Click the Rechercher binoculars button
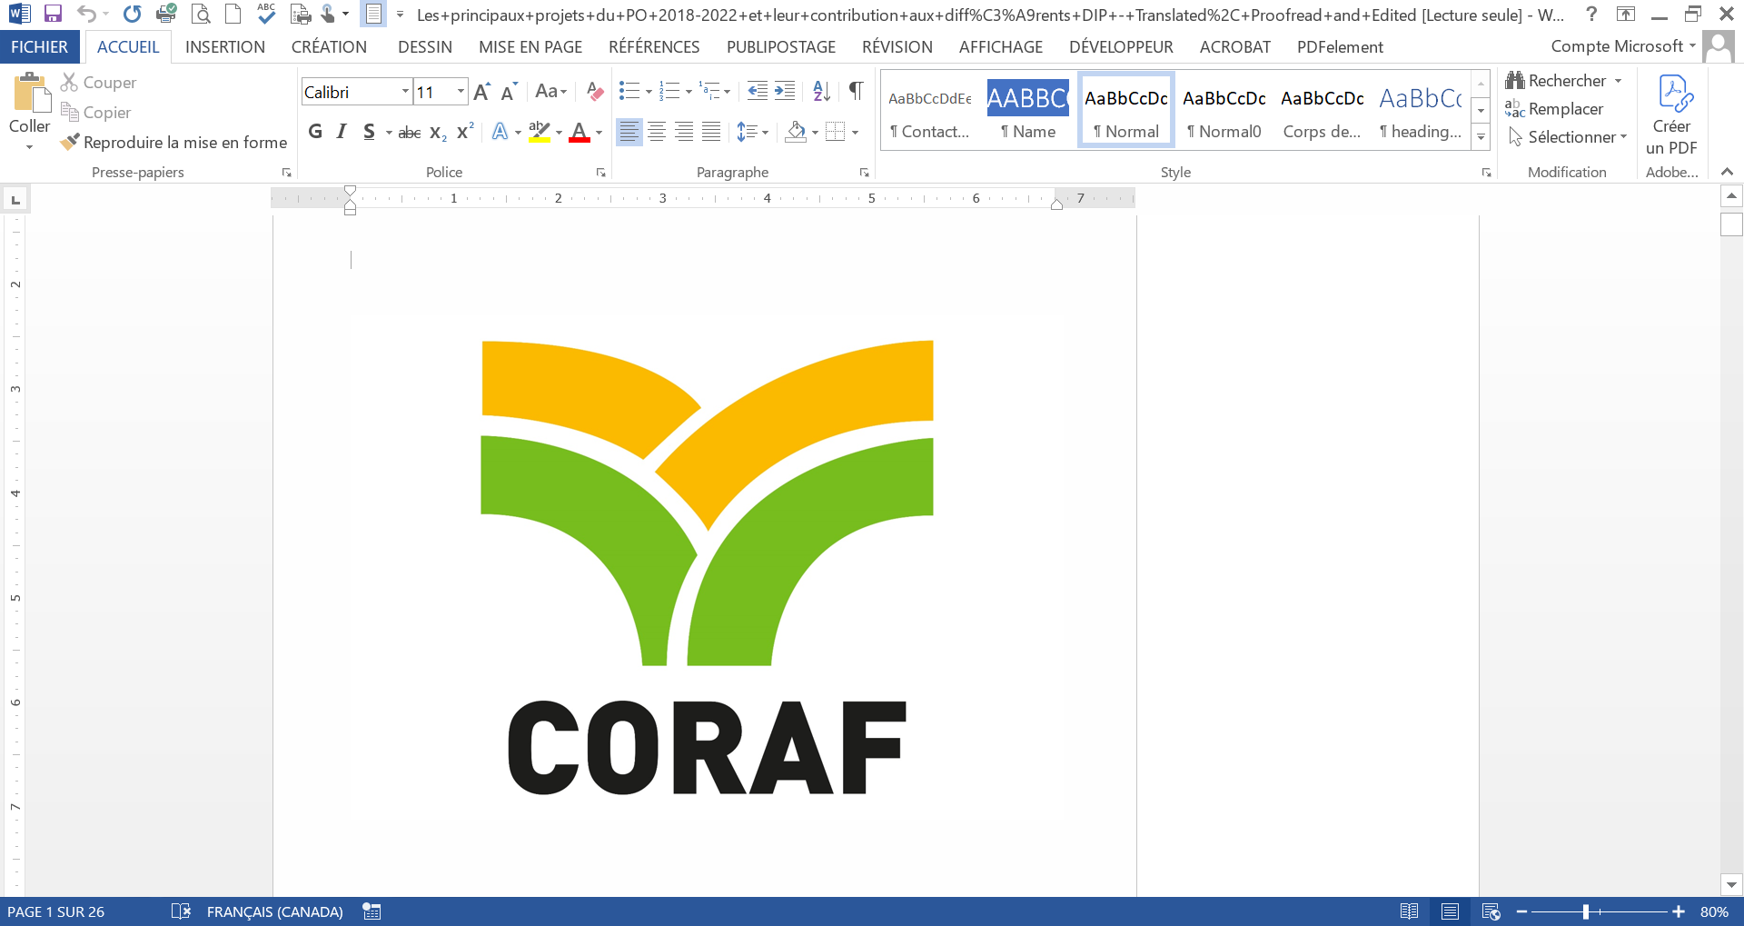 tap(1556, 81)
